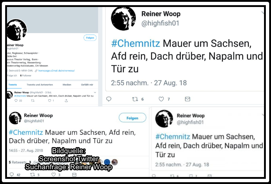Click envelope icon in bottom-left tweet
271x184 pixels.
(74, 175)
